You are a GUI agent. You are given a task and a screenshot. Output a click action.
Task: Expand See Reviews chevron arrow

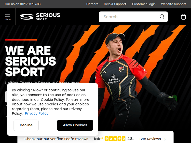pyautogui.click(x=165, y=139)
